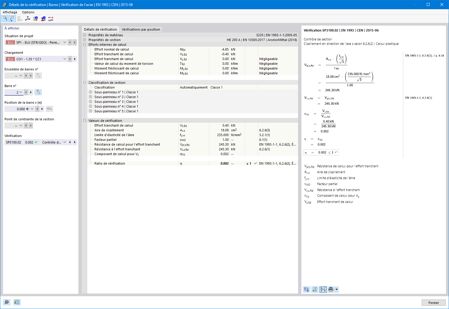This screenshot has width=449, height=309.
Task: Open the Vérification SP3100.02 dropdown
Action: [65, 142]
